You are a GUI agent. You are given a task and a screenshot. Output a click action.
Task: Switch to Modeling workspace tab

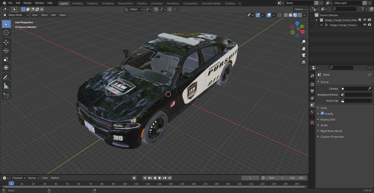(x=77, y=4)
